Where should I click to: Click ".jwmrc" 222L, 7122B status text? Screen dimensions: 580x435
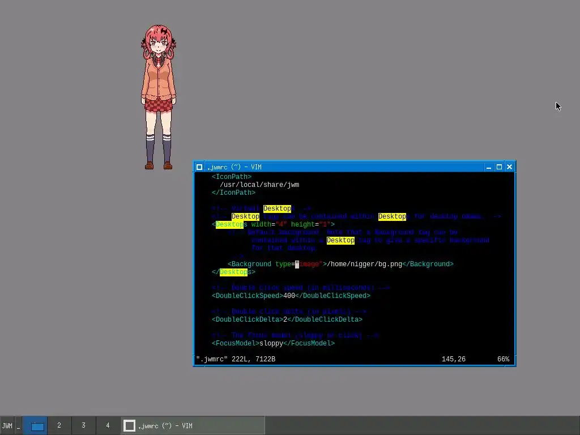tap(236, 359)
